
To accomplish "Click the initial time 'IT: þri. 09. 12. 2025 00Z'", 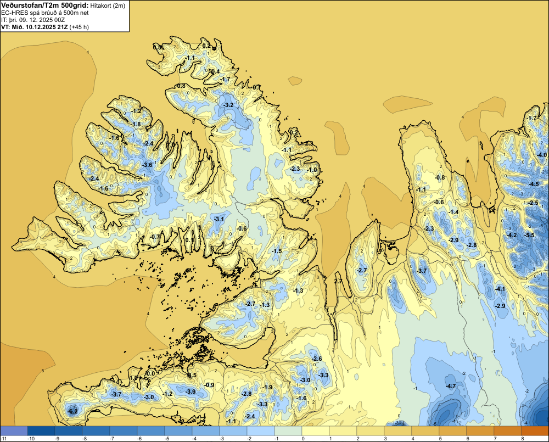I will 33,20.
